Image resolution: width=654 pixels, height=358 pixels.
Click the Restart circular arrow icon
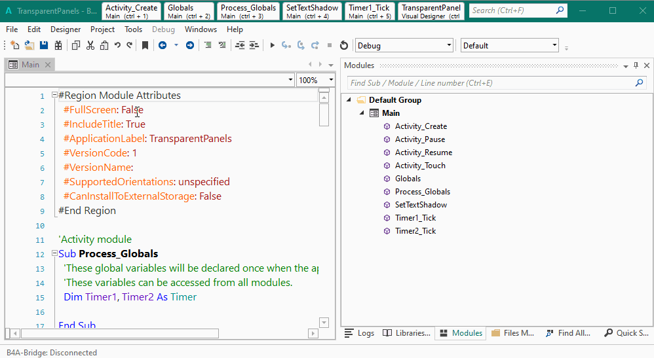click(x=344, y=45)
